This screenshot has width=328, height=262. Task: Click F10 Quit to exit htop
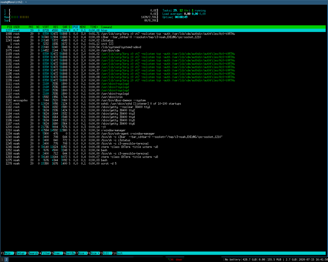coord(117,253)
